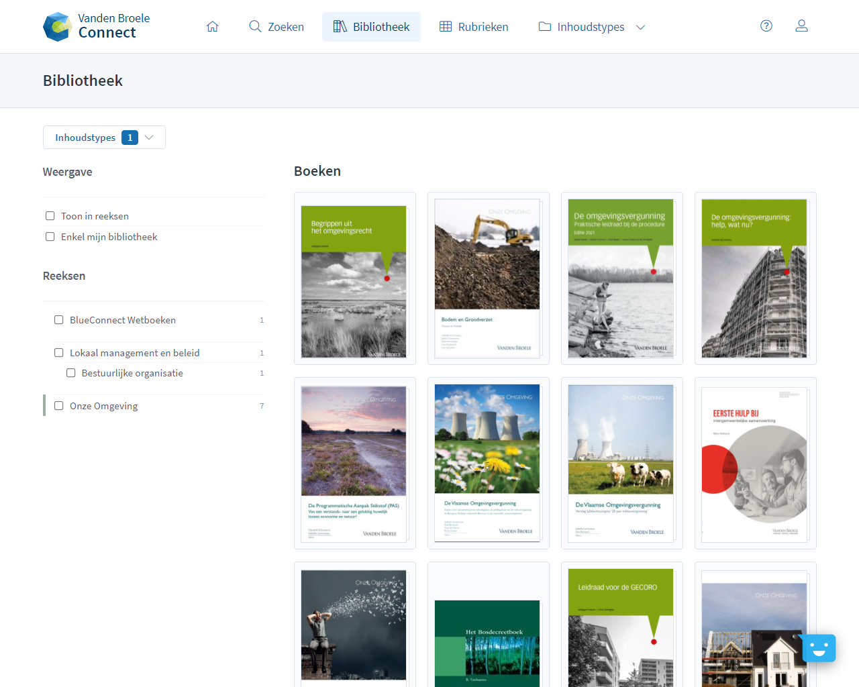Open the Eerste Hulp Bij book cover
The image size is (859, 687).
pos(755,464)
